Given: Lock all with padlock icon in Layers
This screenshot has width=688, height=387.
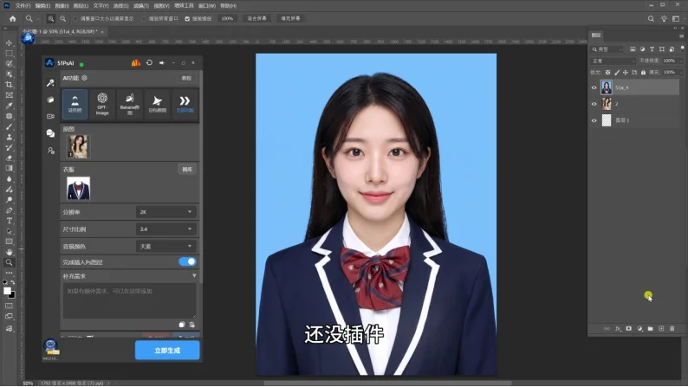Looking at the screenshot, I should [x=643, y=73].
